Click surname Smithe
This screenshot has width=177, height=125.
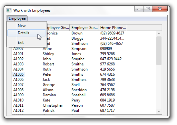click(78, 64)
